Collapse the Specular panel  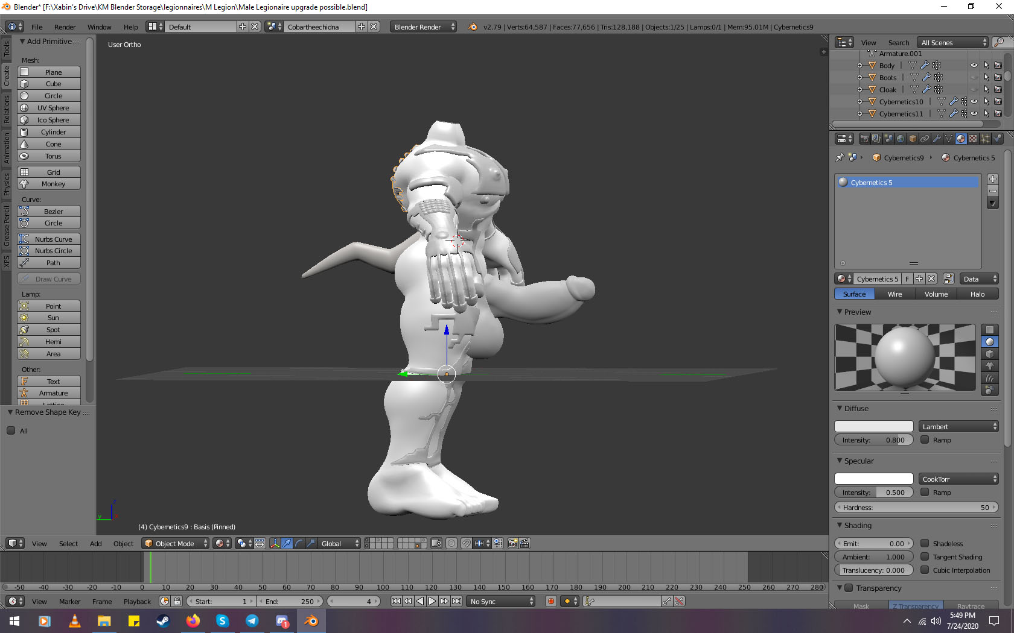click(x=840, y=461)
